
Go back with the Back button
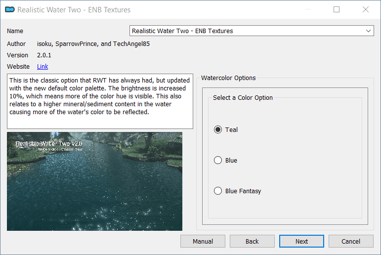(252, 241)
